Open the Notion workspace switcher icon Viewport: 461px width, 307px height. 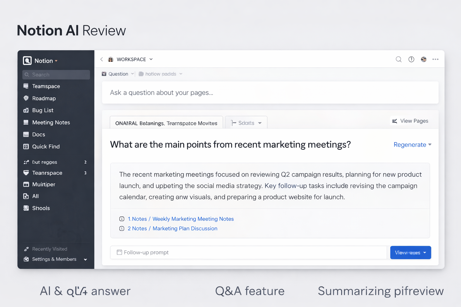27,61
